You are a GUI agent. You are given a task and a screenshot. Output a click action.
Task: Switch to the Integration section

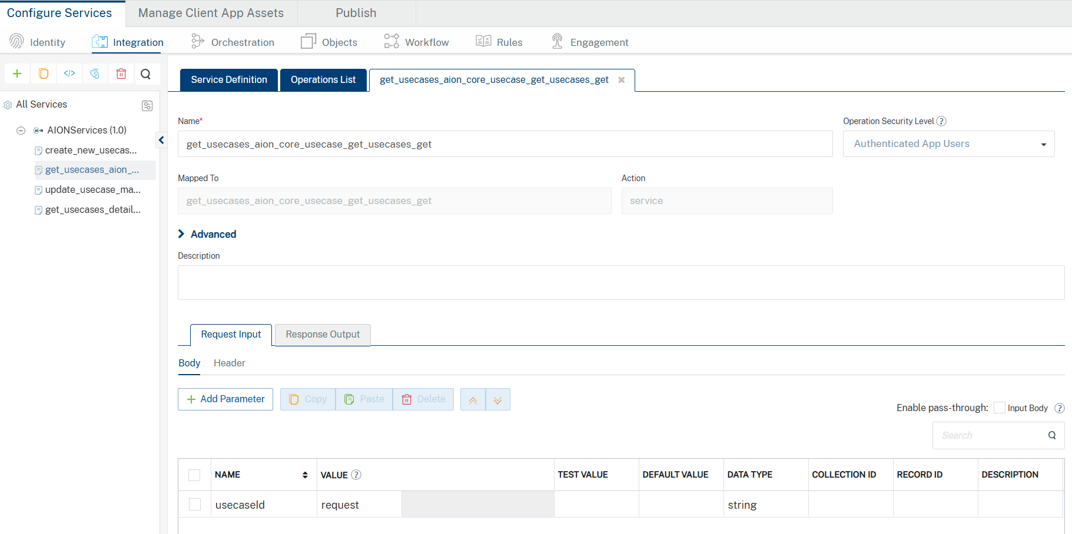pos(128,42)
